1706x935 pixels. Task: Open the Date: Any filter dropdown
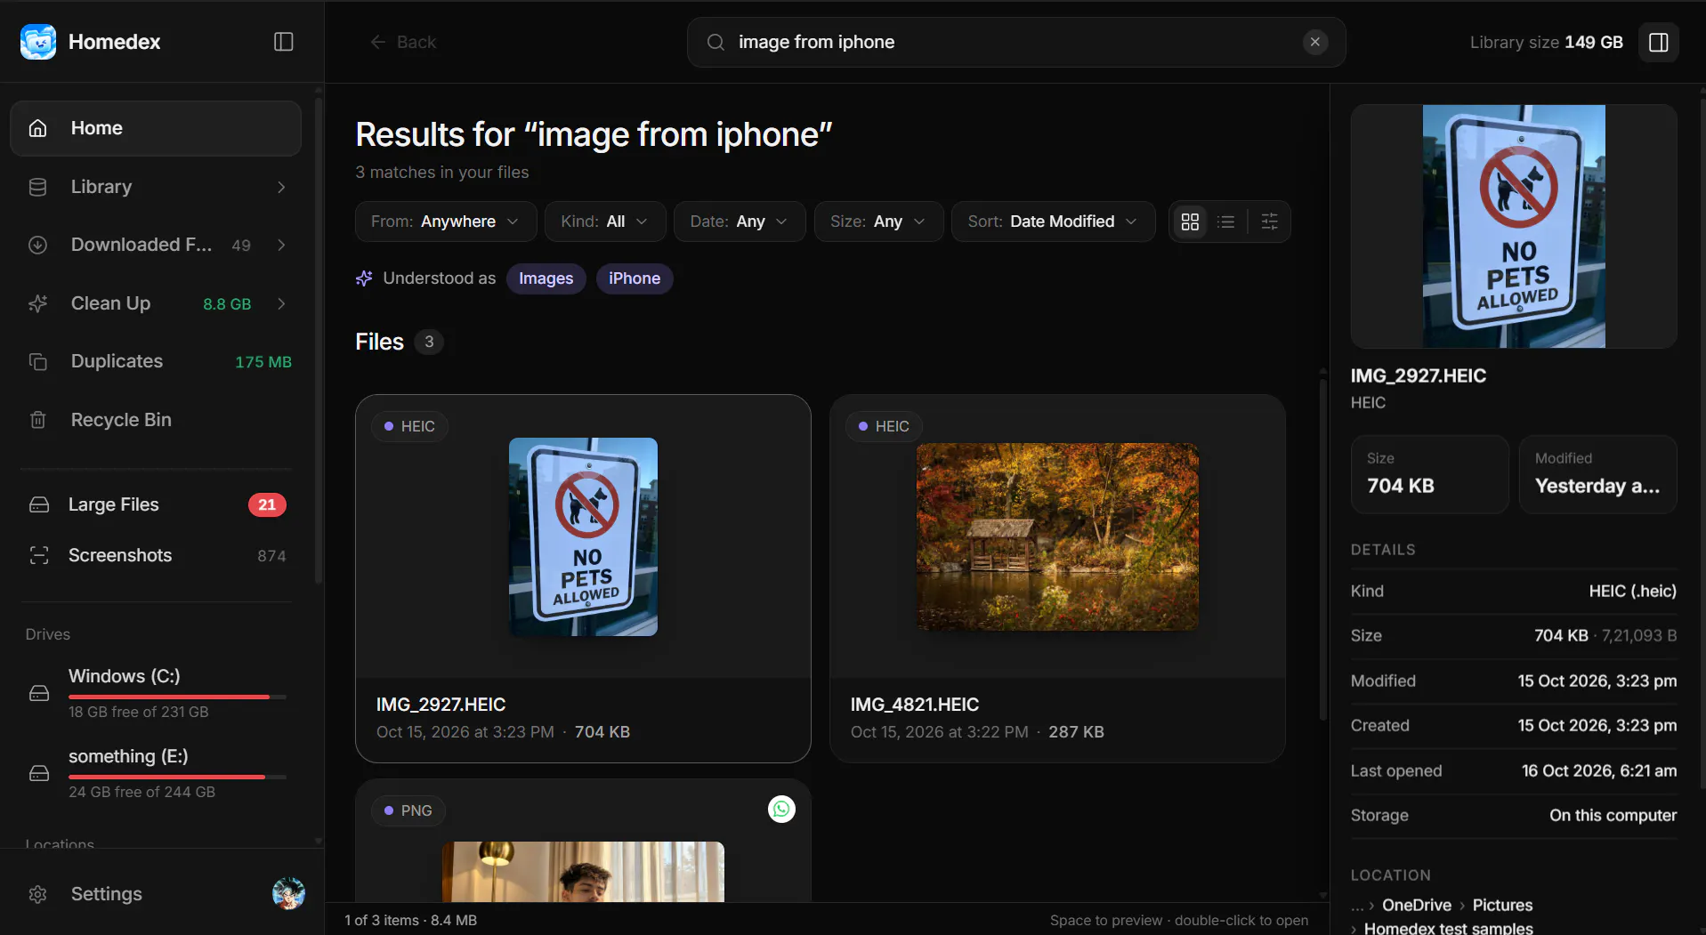740,222
